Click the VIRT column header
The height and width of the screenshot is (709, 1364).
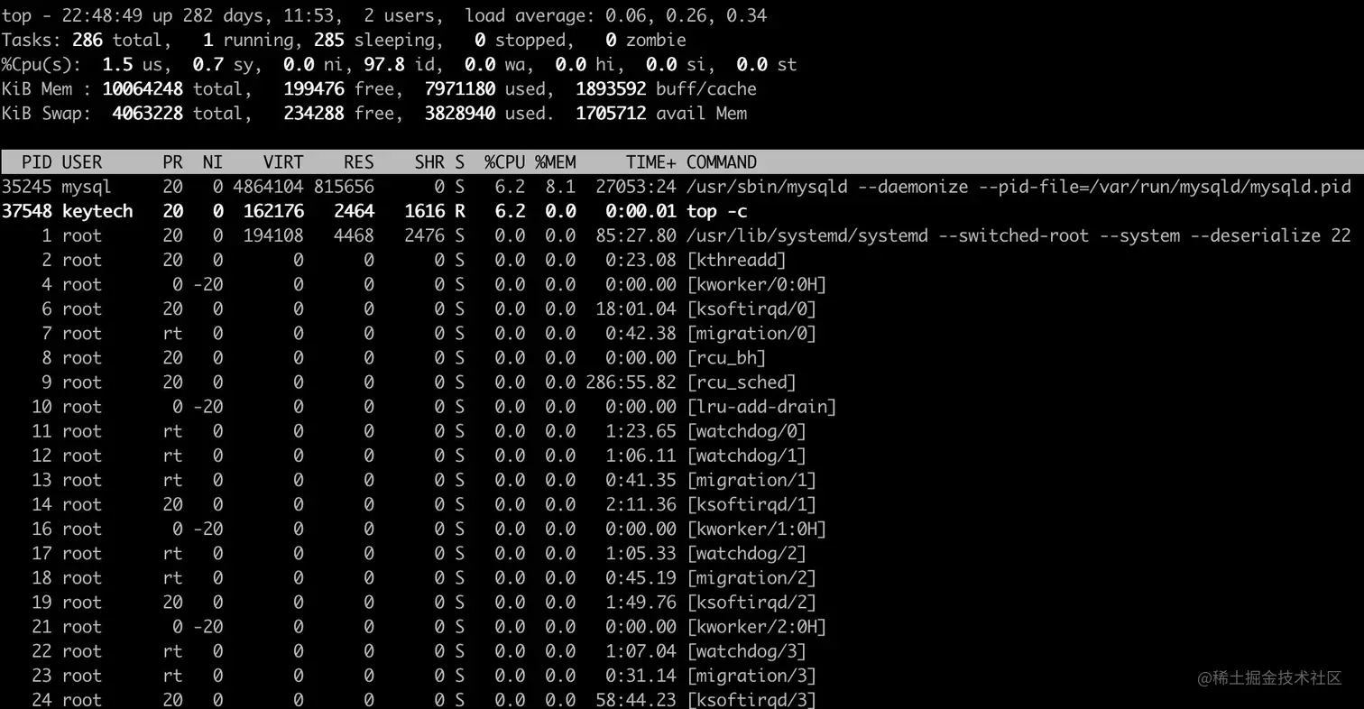click(x=283, y=162)
